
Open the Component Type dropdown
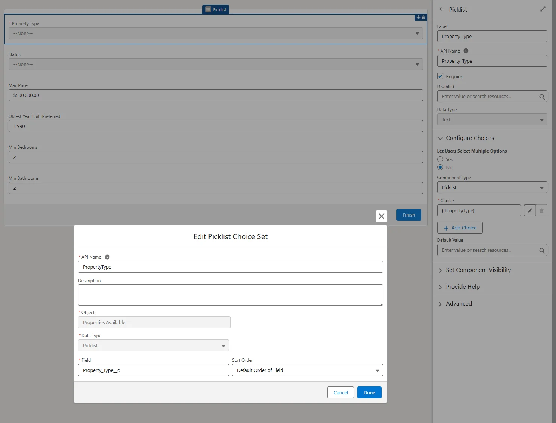pyautogui.click(x=492, y=187)
